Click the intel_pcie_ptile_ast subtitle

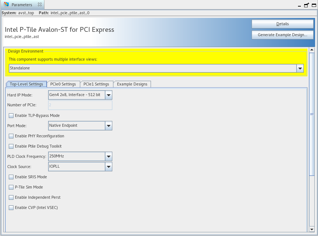click(x=22, y=37)
